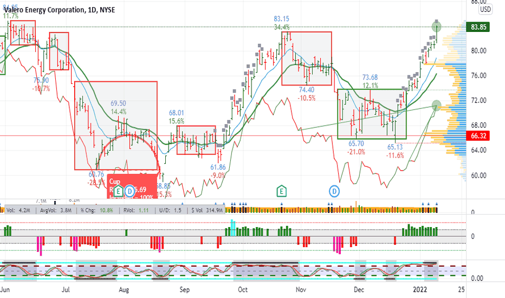Click the Nov label on time axis

(x=301, y=289)
